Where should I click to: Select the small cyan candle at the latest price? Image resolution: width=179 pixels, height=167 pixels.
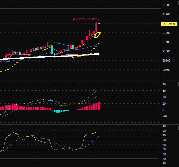pos(99,24)
